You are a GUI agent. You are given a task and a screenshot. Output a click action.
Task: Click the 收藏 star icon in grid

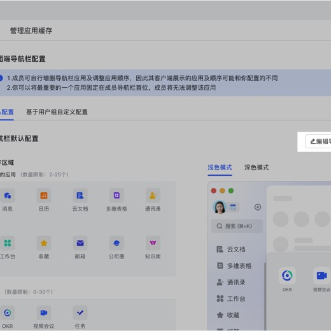[44, 243]
